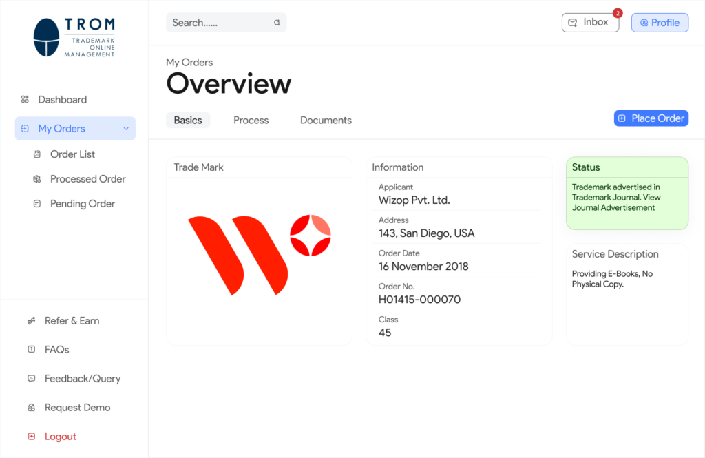Collapse the My Orders chevron

[126, 129]
